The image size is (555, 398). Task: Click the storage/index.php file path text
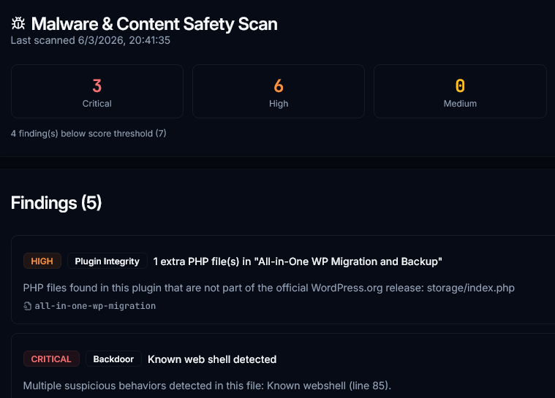tap(473, 288)
